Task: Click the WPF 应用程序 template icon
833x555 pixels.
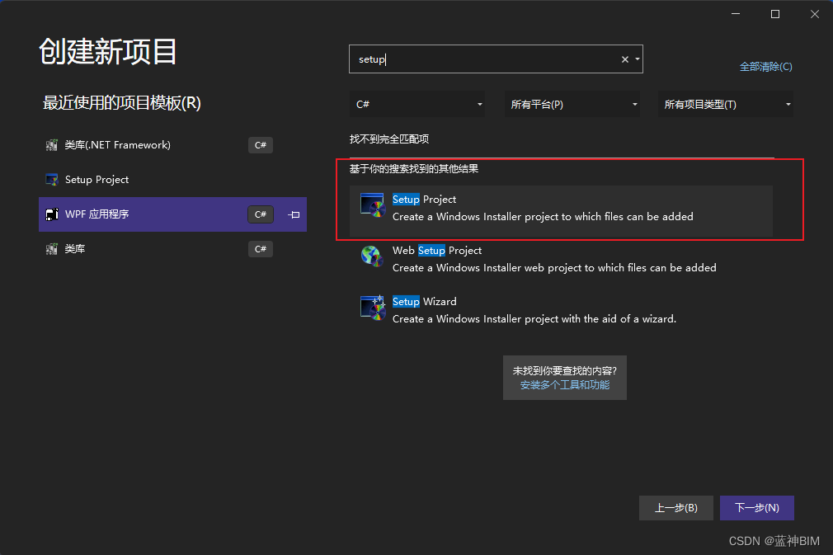Action: click(x=52, y=214)
